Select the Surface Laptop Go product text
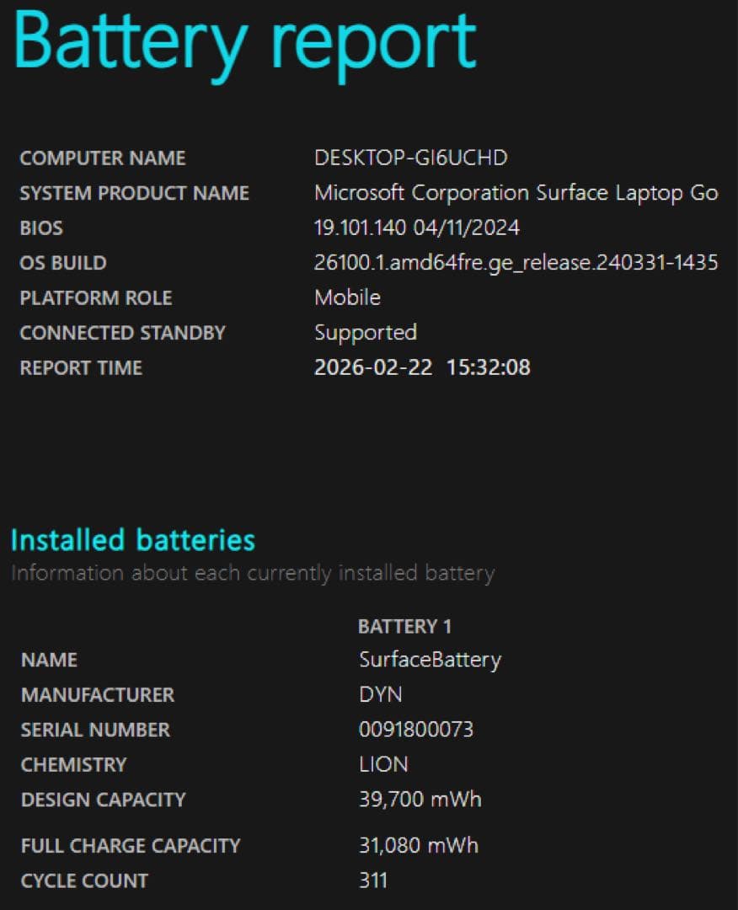 [x=516, y=192]
